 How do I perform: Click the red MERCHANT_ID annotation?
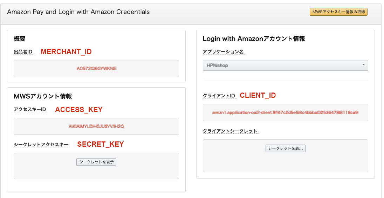click(x=66, y=52)
